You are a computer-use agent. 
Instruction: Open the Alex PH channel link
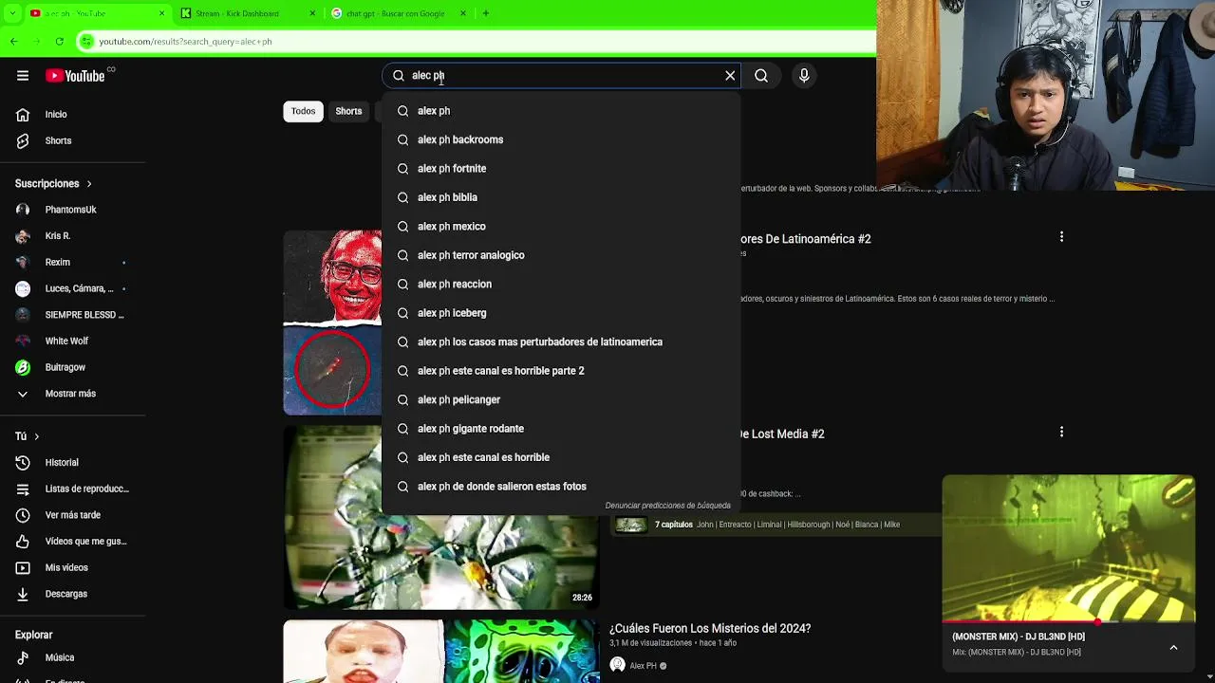tap(643, 666)
